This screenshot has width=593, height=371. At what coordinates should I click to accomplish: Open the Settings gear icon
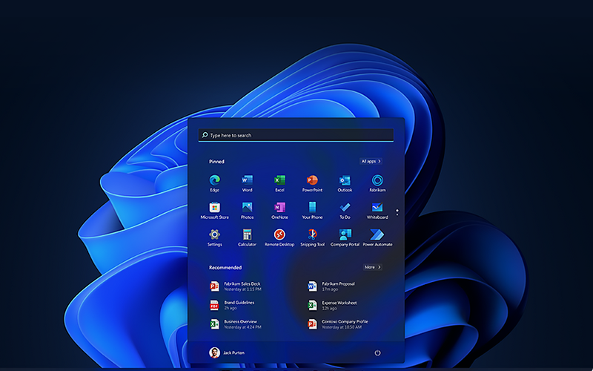point(214,234)
